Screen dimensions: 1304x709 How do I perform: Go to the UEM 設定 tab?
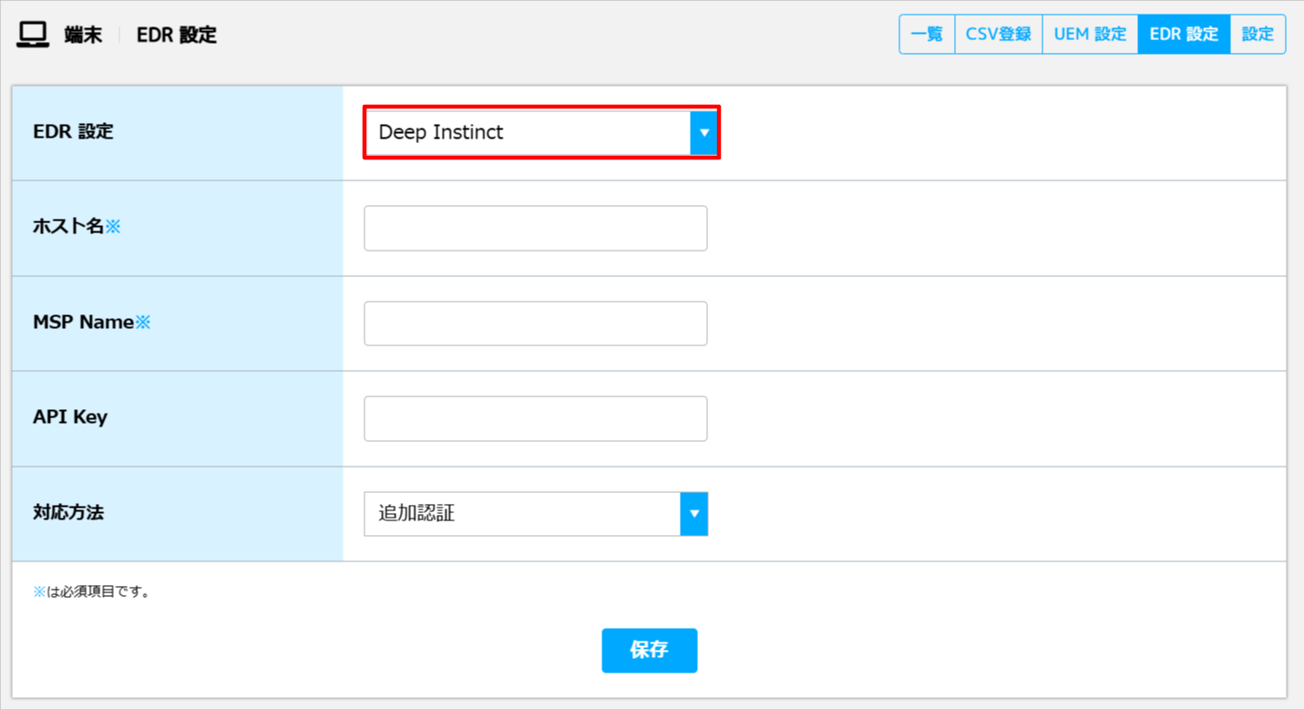tap(1091, 35)
